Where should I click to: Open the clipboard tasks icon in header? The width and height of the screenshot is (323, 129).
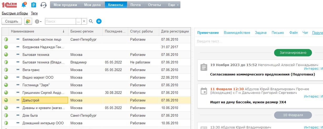point(34,5)
